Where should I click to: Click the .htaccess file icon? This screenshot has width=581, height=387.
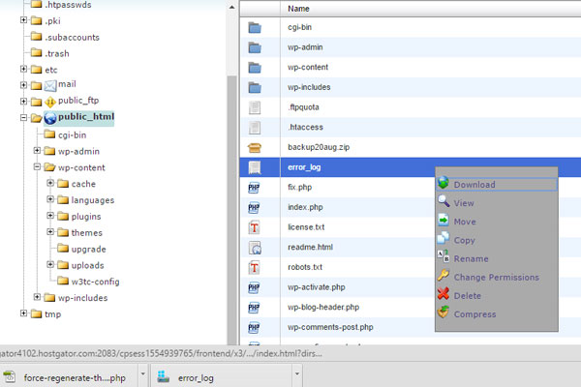255,128
